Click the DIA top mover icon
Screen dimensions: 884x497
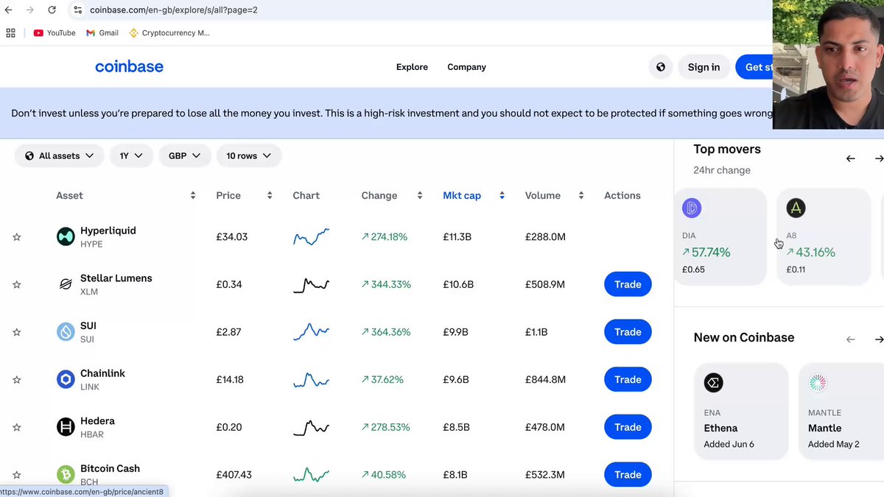(x=692, y=208)
